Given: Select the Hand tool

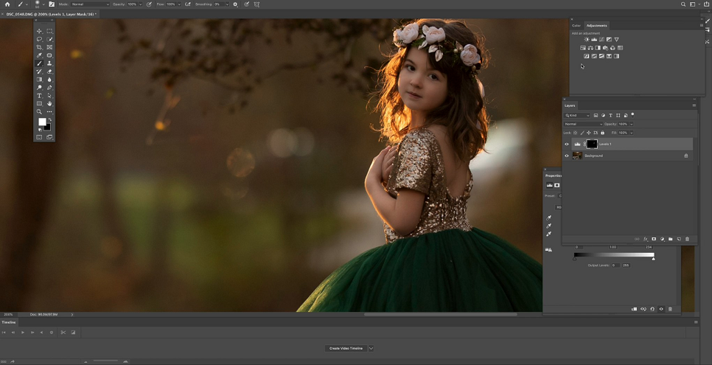Looking at the screenshot, I should coord(49,104).
